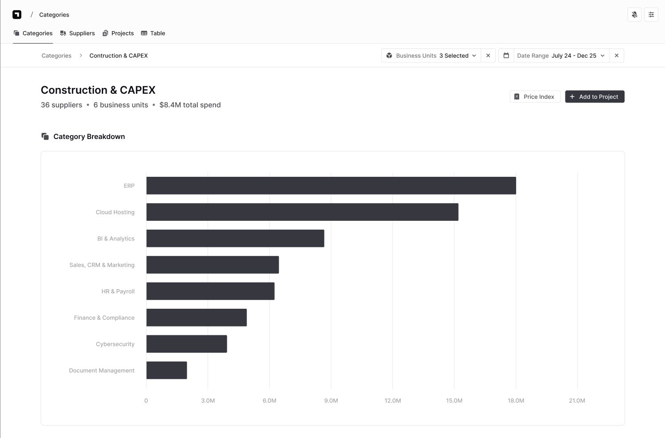Select the Cloud Hosting bar

pyautogui.click(x=302, y=212)
